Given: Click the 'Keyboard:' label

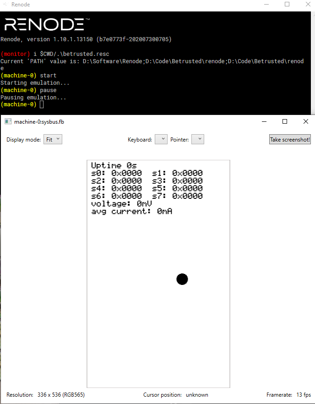Looking at the screenshot, I should pyautogui.click(x=140, y=140).
